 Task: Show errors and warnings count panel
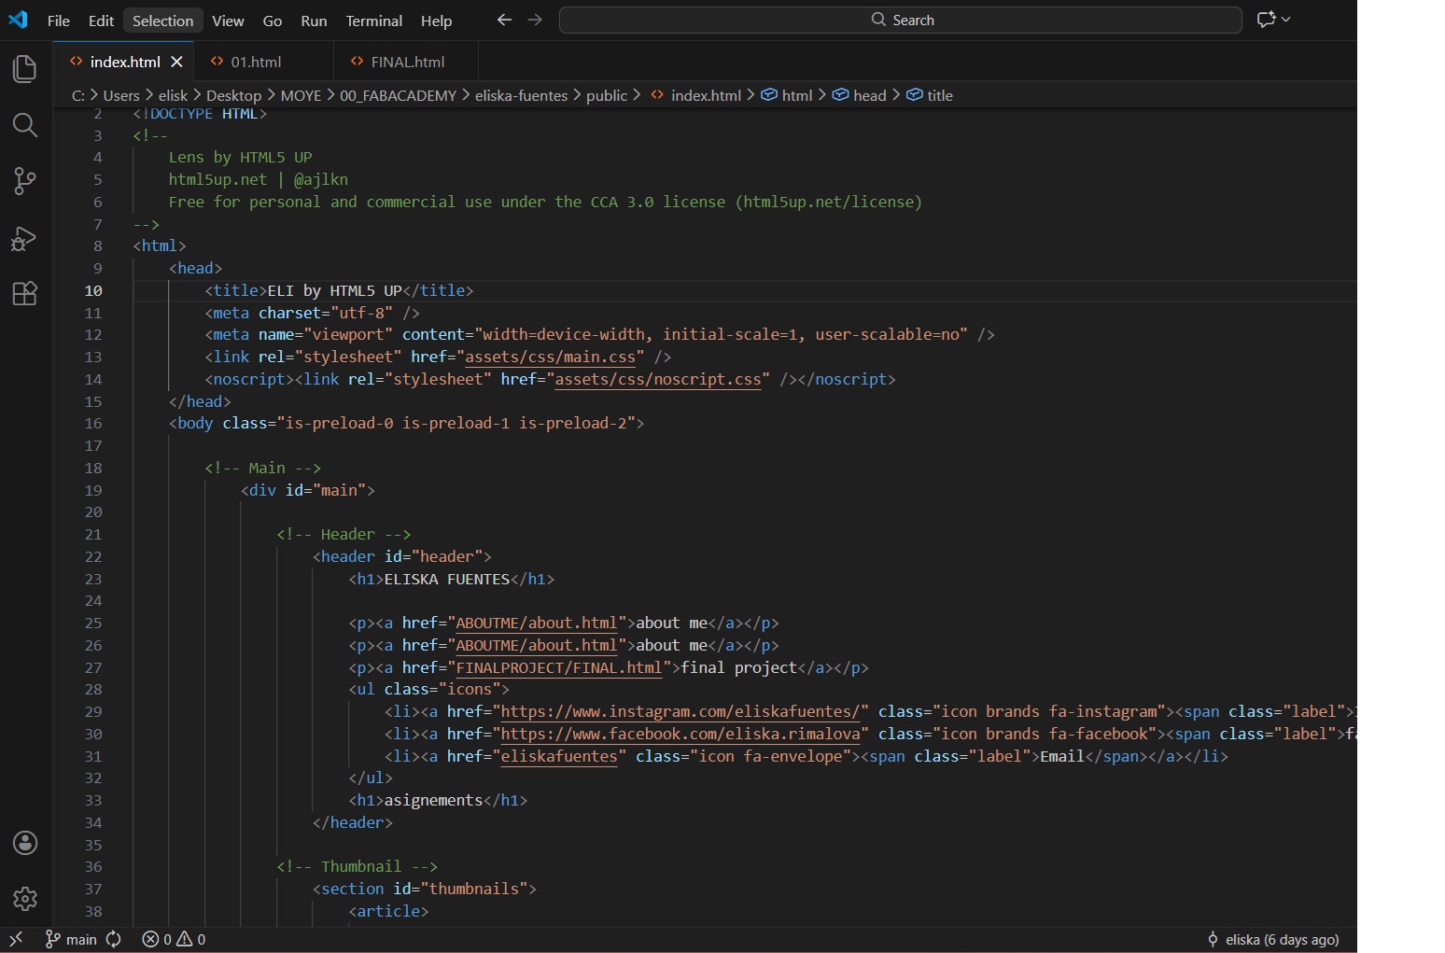(x=174, y=939)
